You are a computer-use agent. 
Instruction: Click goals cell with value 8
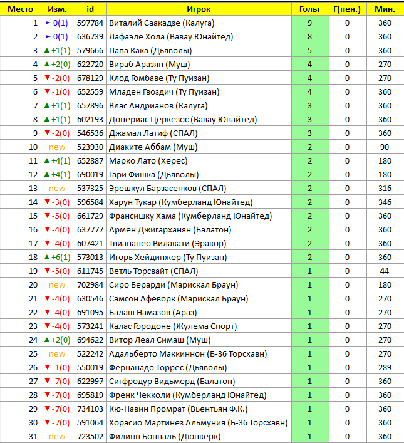coord(310,37)
